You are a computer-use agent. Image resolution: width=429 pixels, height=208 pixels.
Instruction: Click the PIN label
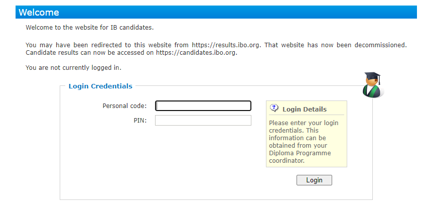pos(139,121)
